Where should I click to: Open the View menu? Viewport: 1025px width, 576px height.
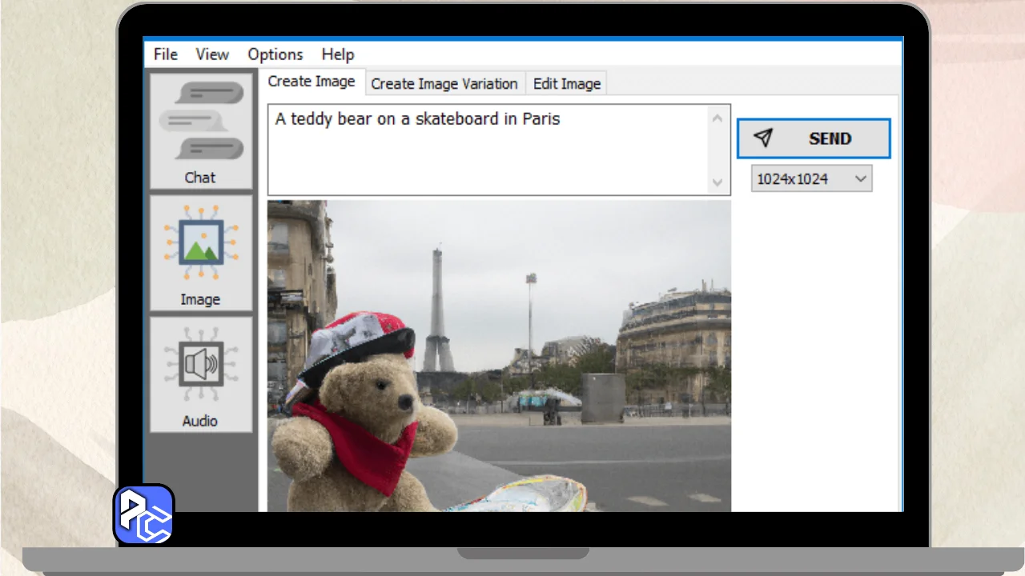click(212, 54)
